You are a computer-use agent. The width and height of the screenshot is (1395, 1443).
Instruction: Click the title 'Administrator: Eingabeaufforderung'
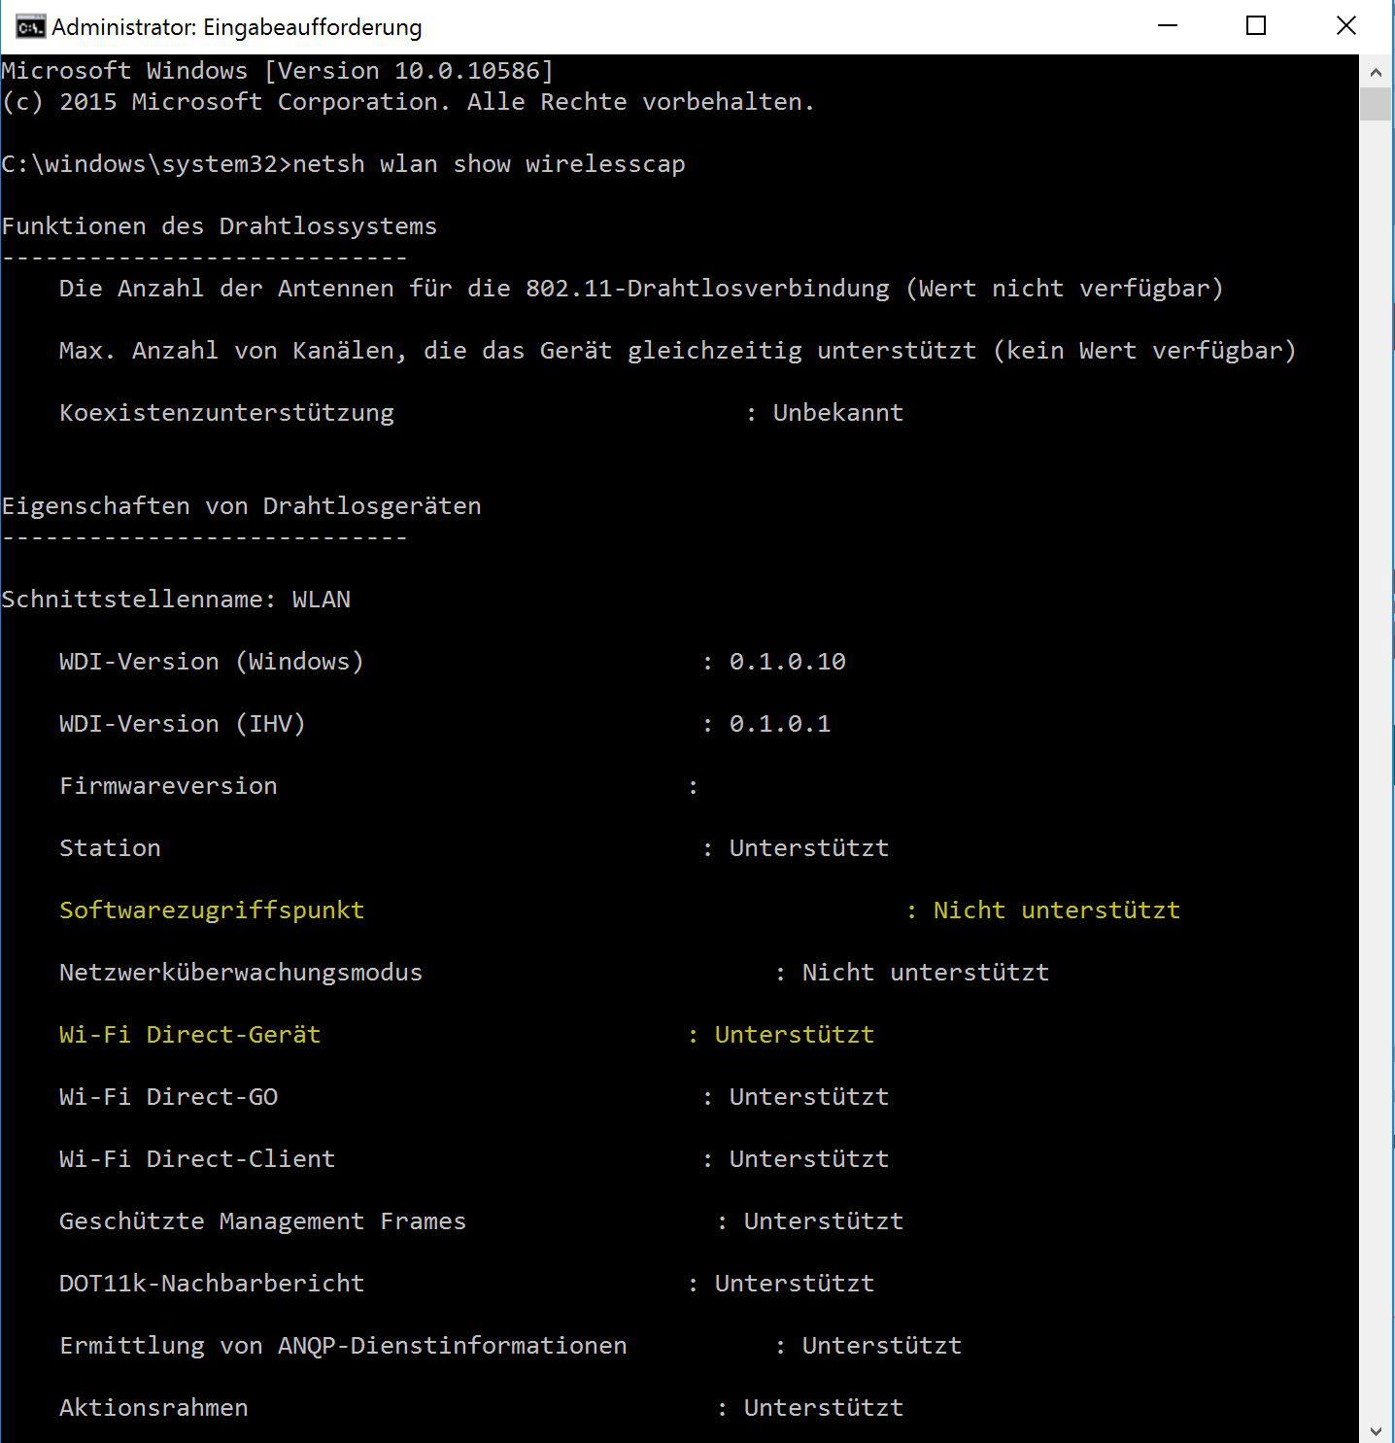(x=237, y=27)
